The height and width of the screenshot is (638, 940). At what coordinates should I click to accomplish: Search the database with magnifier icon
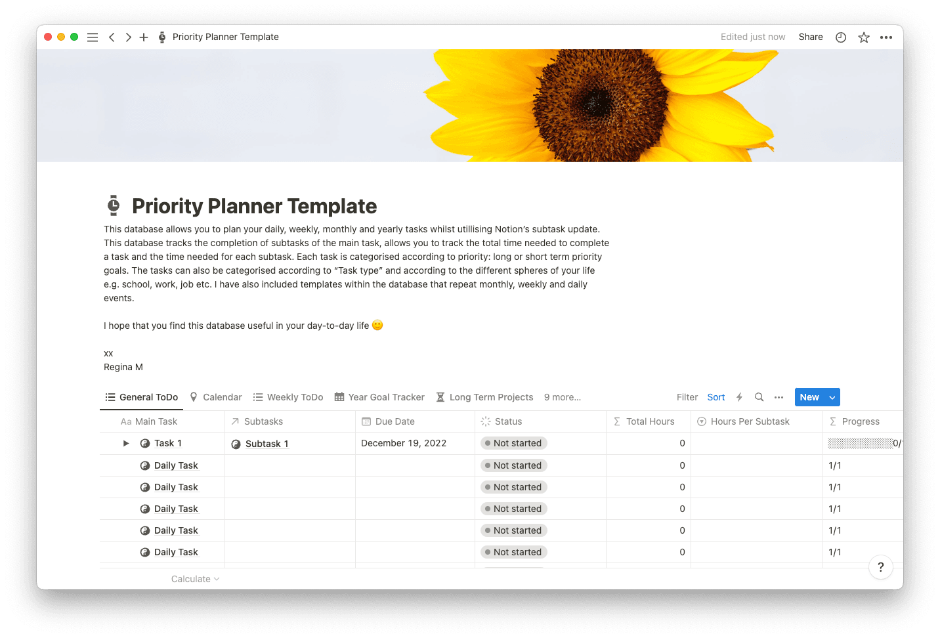point(759,397)
